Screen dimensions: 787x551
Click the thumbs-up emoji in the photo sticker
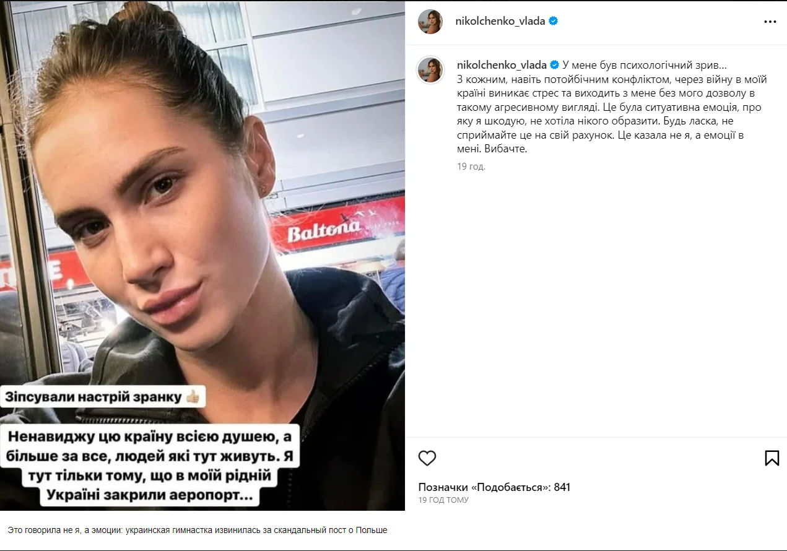[x=191, y=397]
